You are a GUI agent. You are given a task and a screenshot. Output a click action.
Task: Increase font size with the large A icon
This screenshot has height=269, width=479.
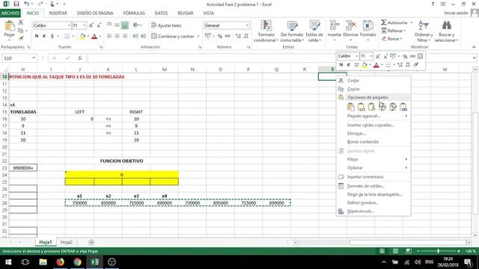[x=91, y=25]
